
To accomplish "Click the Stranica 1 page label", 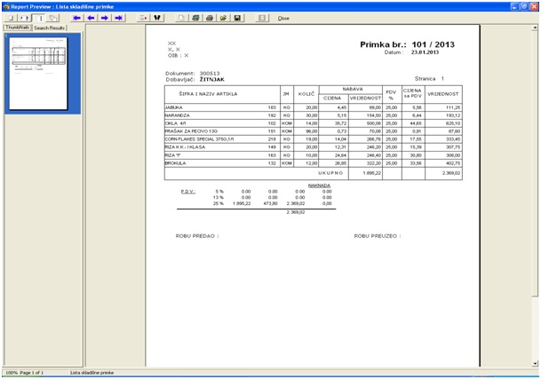I will pos(429,79).
